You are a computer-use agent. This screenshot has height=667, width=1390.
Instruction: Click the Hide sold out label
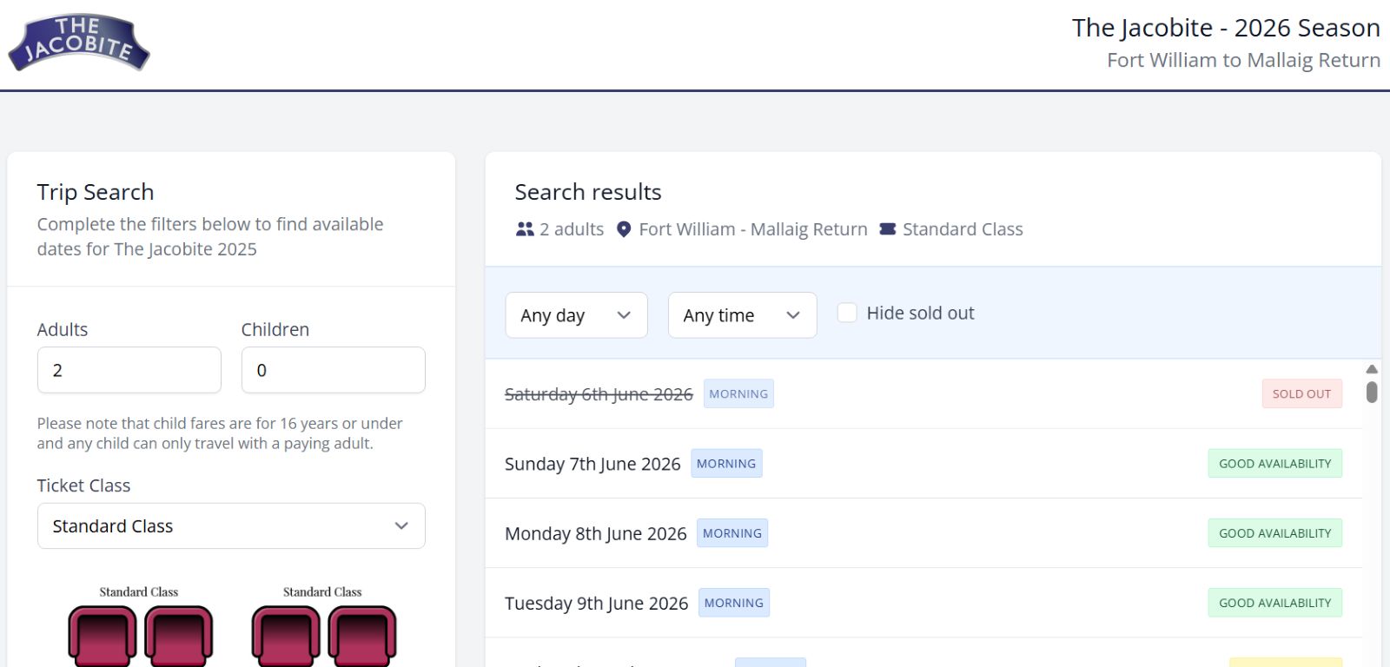click(920, 313)
